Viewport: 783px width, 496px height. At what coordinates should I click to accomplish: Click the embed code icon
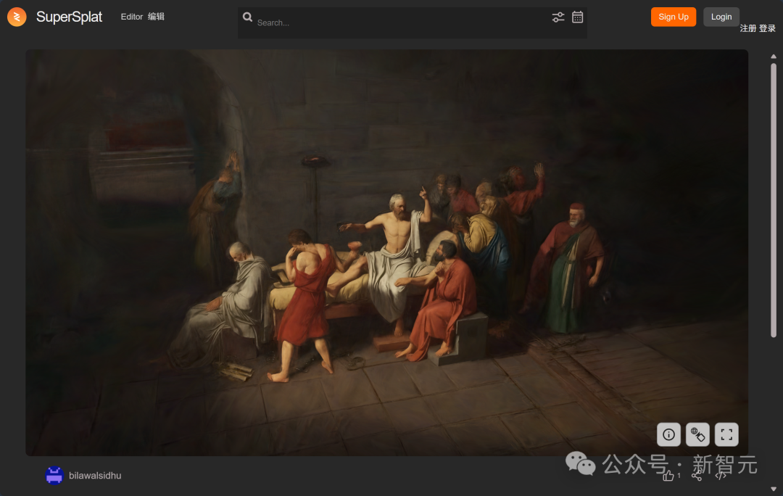point(721,476)
